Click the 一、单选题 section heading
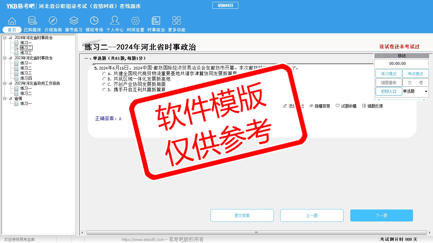Screen dimensions: 433x243 click(x=115, y=58)
